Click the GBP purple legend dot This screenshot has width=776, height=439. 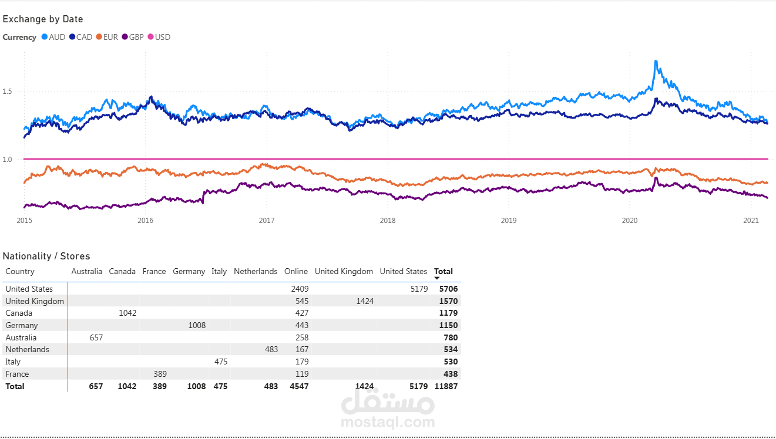point(125,37)
